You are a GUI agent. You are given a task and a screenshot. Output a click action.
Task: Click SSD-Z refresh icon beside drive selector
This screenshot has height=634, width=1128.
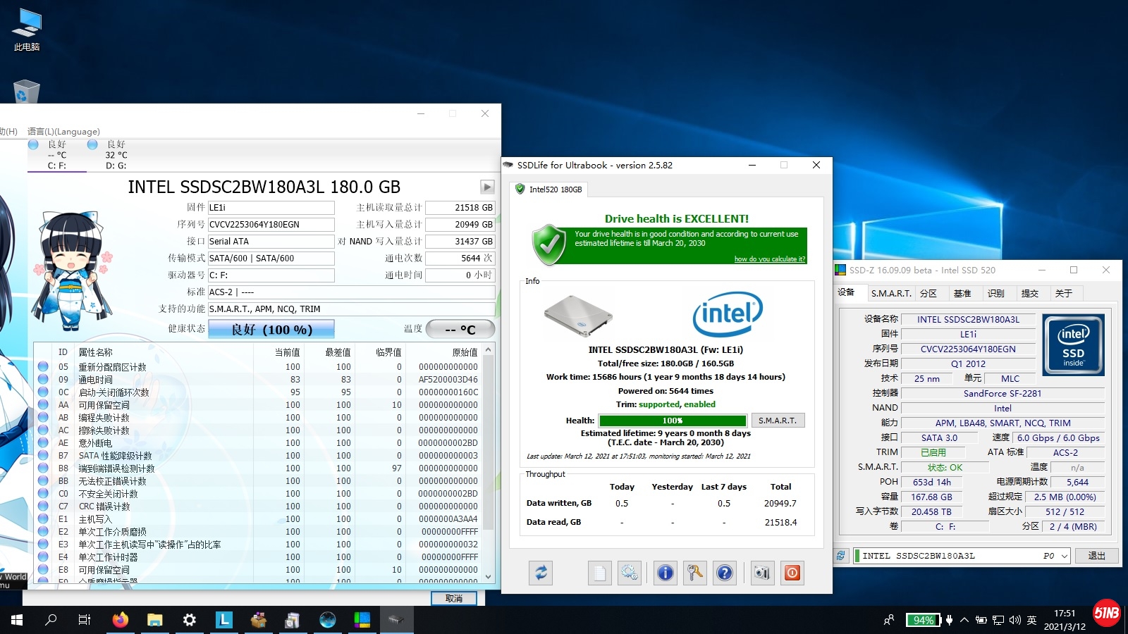coord(841,556)
